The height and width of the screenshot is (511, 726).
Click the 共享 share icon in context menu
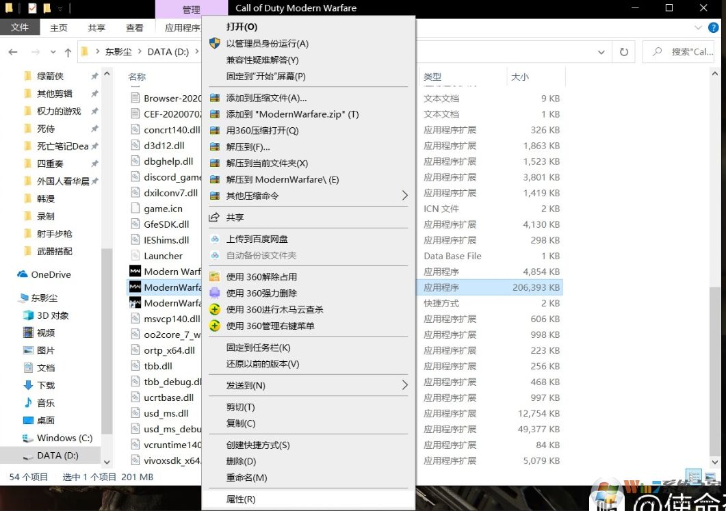coord(213,215)
